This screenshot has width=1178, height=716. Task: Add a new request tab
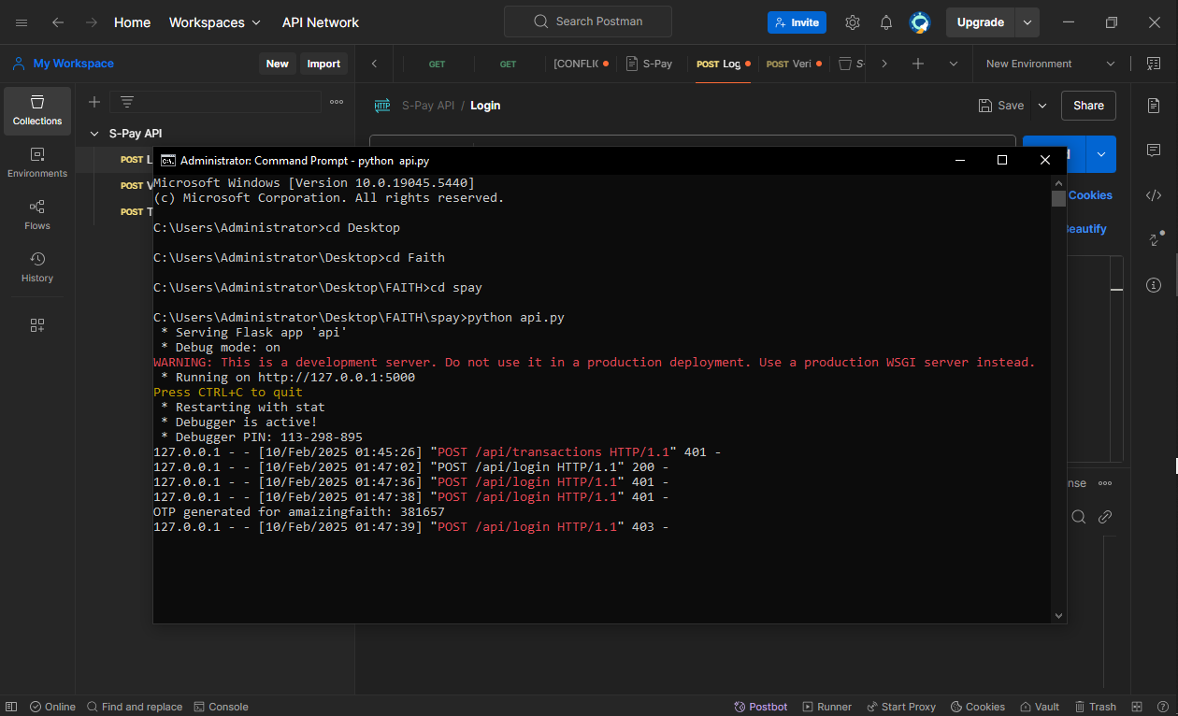click(918, 64)
